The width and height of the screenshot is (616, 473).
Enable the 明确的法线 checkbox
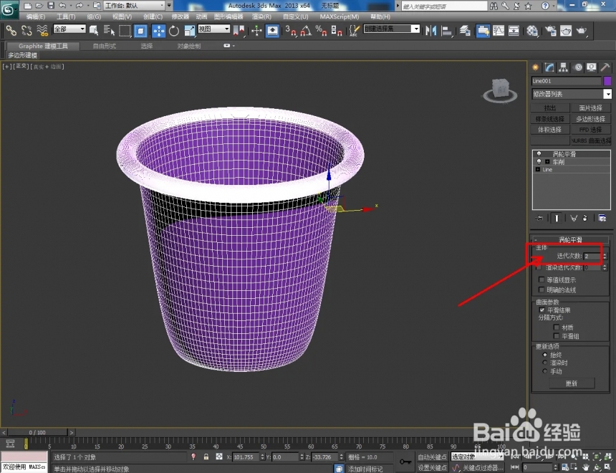coord(542,290)
